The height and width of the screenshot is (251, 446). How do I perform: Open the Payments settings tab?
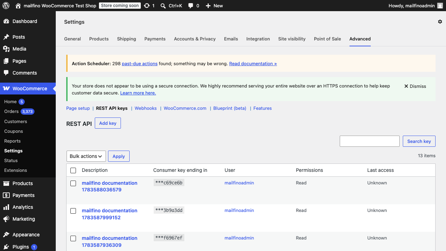155,39
